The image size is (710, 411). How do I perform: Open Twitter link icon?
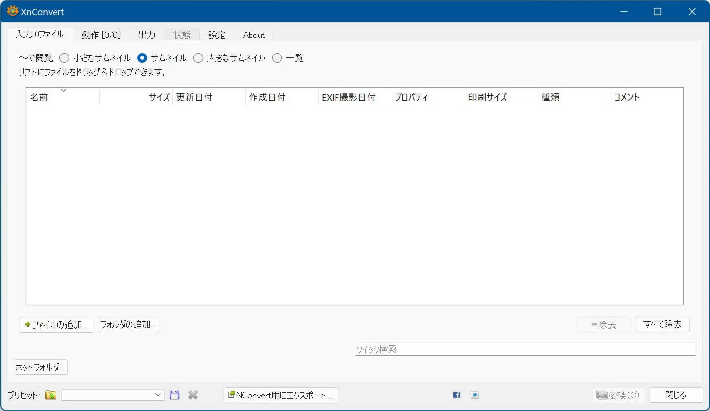coord(475,395)
